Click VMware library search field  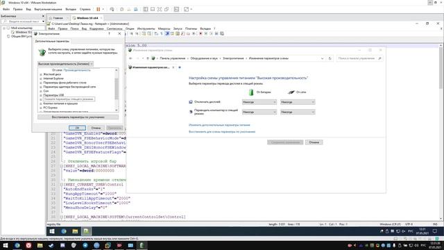23,22
